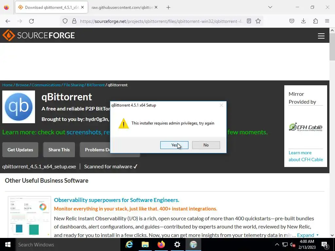Open Learn more about CFH Cable link
Image resolution: width=335 pixels, height=251 pixels.
[306, 156]
